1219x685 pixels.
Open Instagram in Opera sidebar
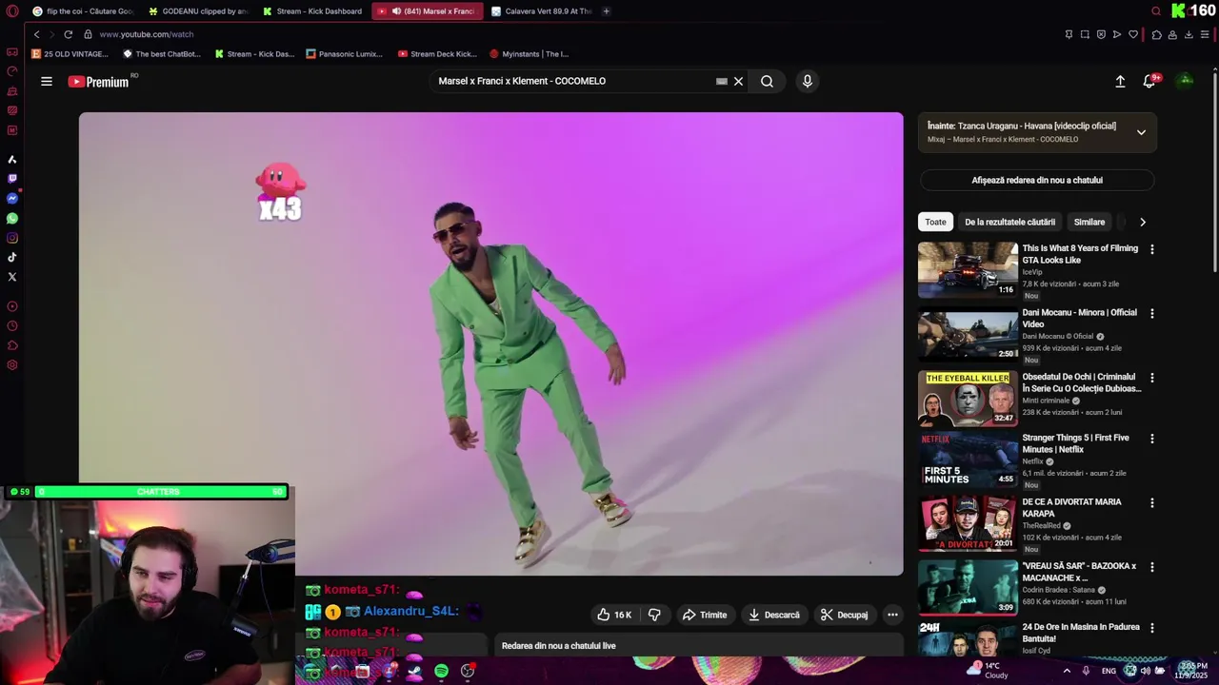11,239
